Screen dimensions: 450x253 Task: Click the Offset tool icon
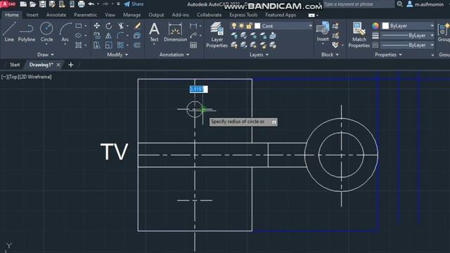[x=137, y=45]
